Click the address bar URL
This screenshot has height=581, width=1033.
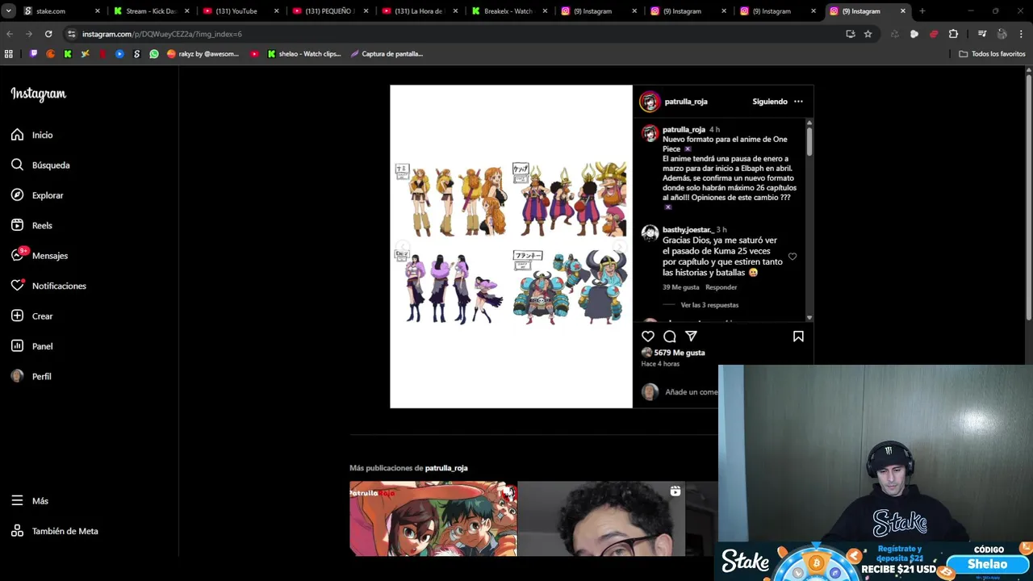point(162,34)
